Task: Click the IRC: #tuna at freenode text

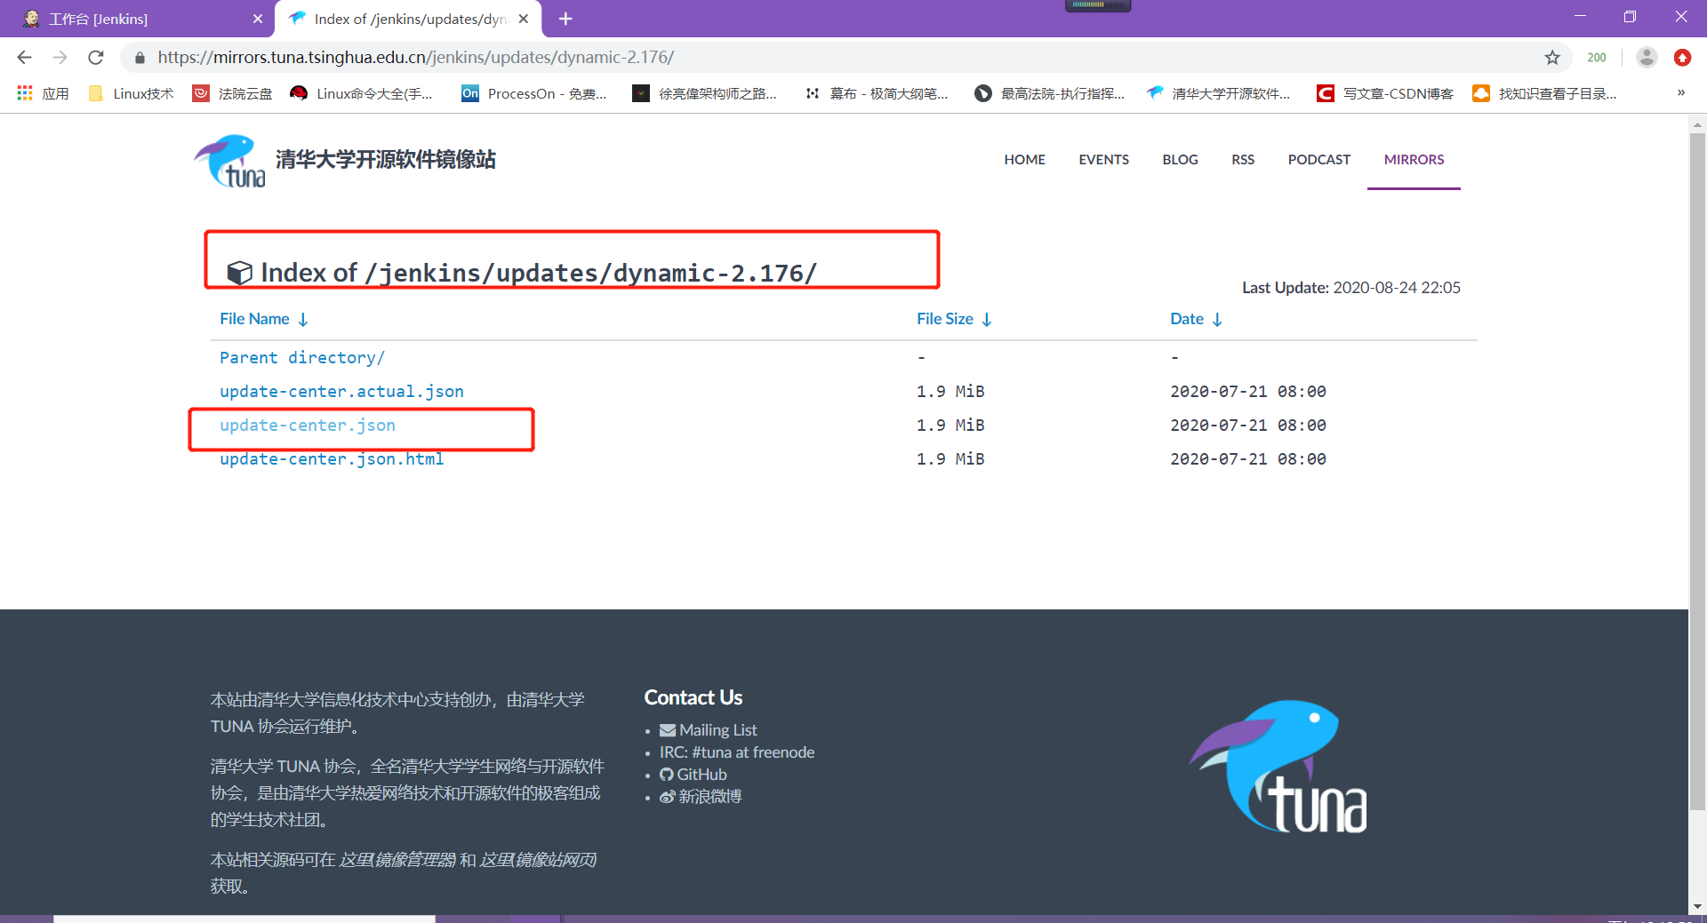Action: pos(737,752)
